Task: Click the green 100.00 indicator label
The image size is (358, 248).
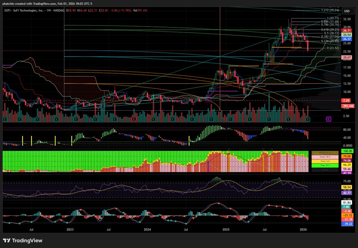Action: (348, 152)
